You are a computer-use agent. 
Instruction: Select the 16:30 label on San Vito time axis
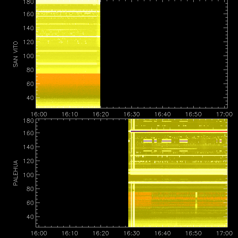click(131, 114)
